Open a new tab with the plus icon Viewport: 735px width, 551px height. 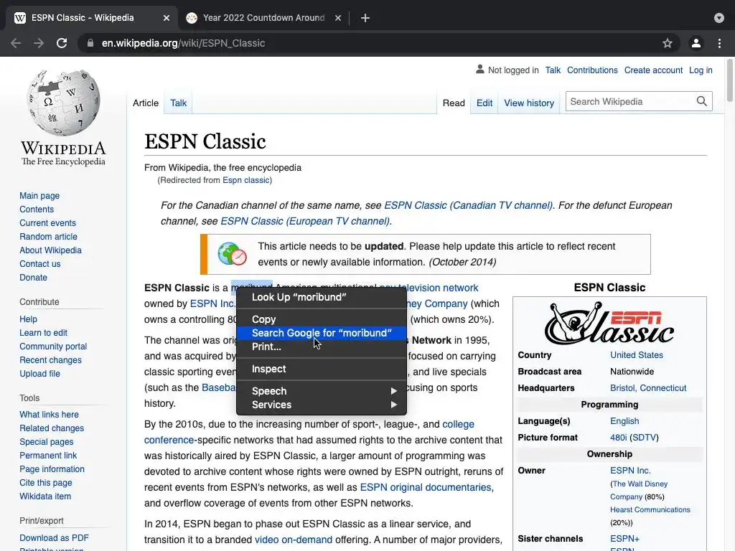(365, 18)
